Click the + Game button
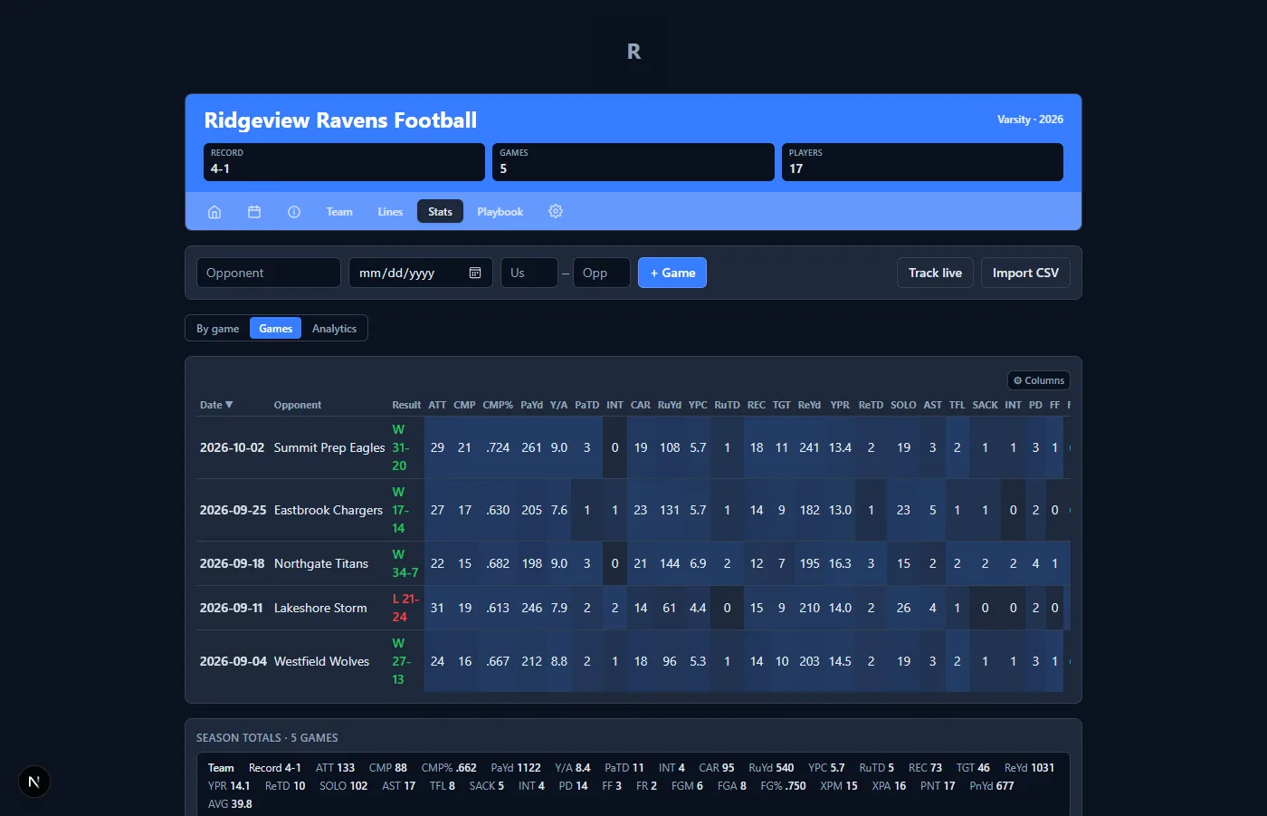Image resolution: width=1267 pixels, height=816 pixels. [x=672, y=273]
